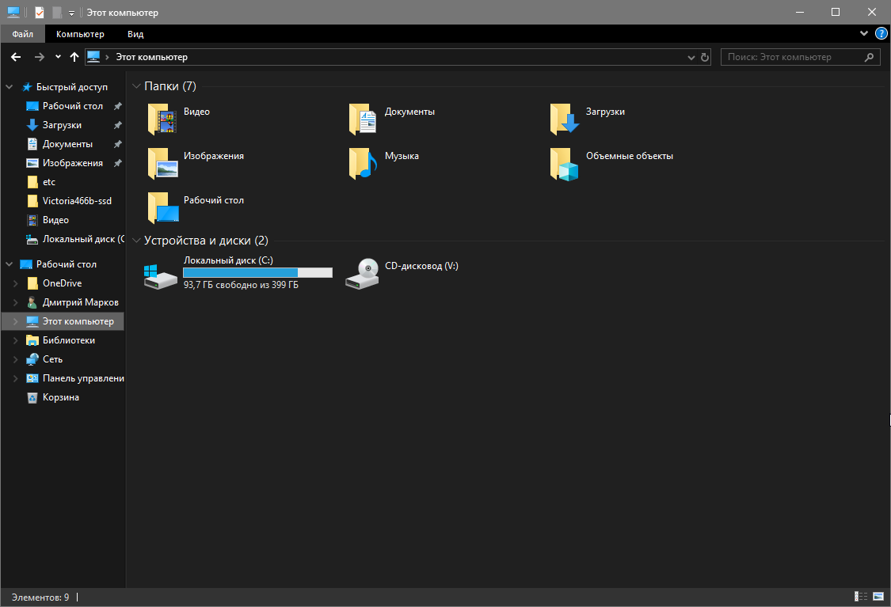Expand the Библиотеки tree node

[x=16, y=340]
